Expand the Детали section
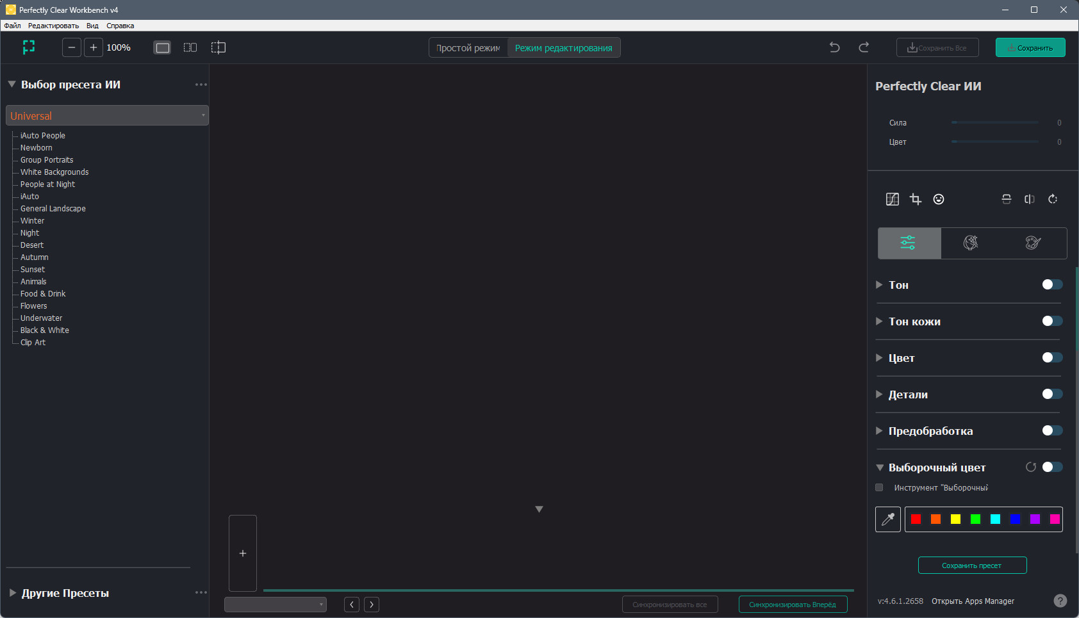Viewport: 1079px width, 618px height. tap(879, 394)
